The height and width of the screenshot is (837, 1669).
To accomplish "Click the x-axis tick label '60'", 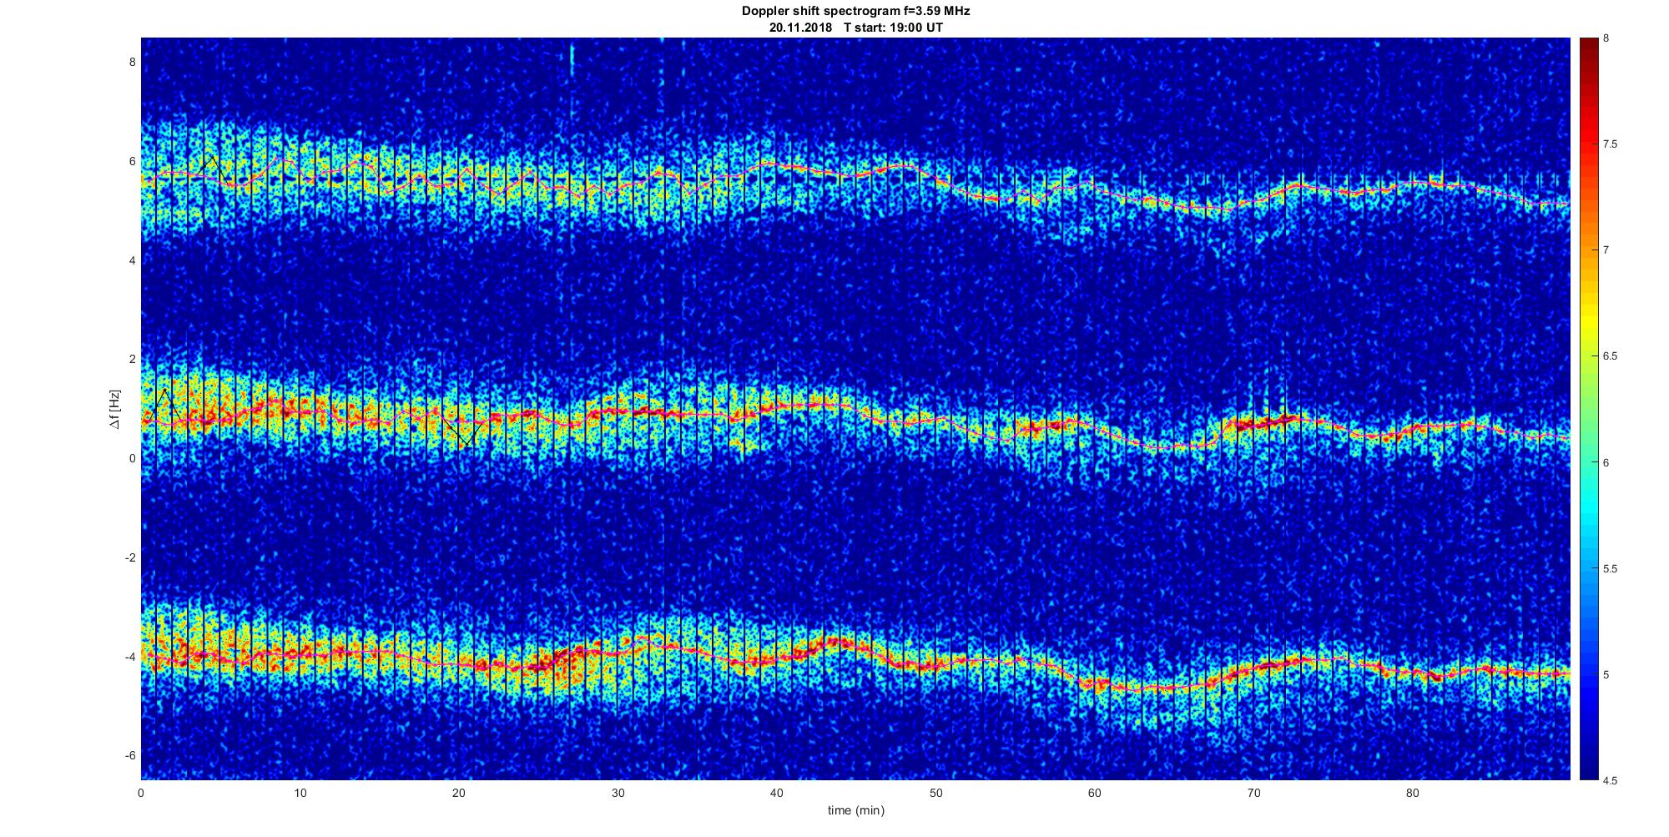I will click(1094, 793).
